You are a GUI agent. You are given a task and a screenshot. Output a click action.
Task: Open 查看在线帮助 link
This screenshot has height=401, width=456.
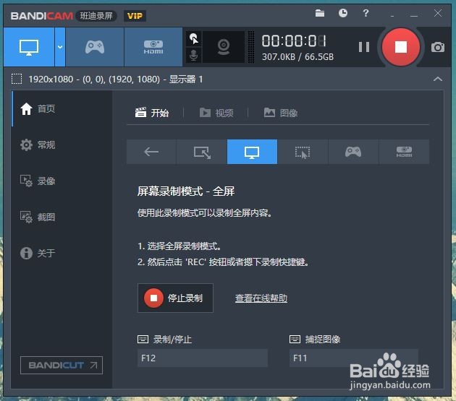click(x=261, y=298)
